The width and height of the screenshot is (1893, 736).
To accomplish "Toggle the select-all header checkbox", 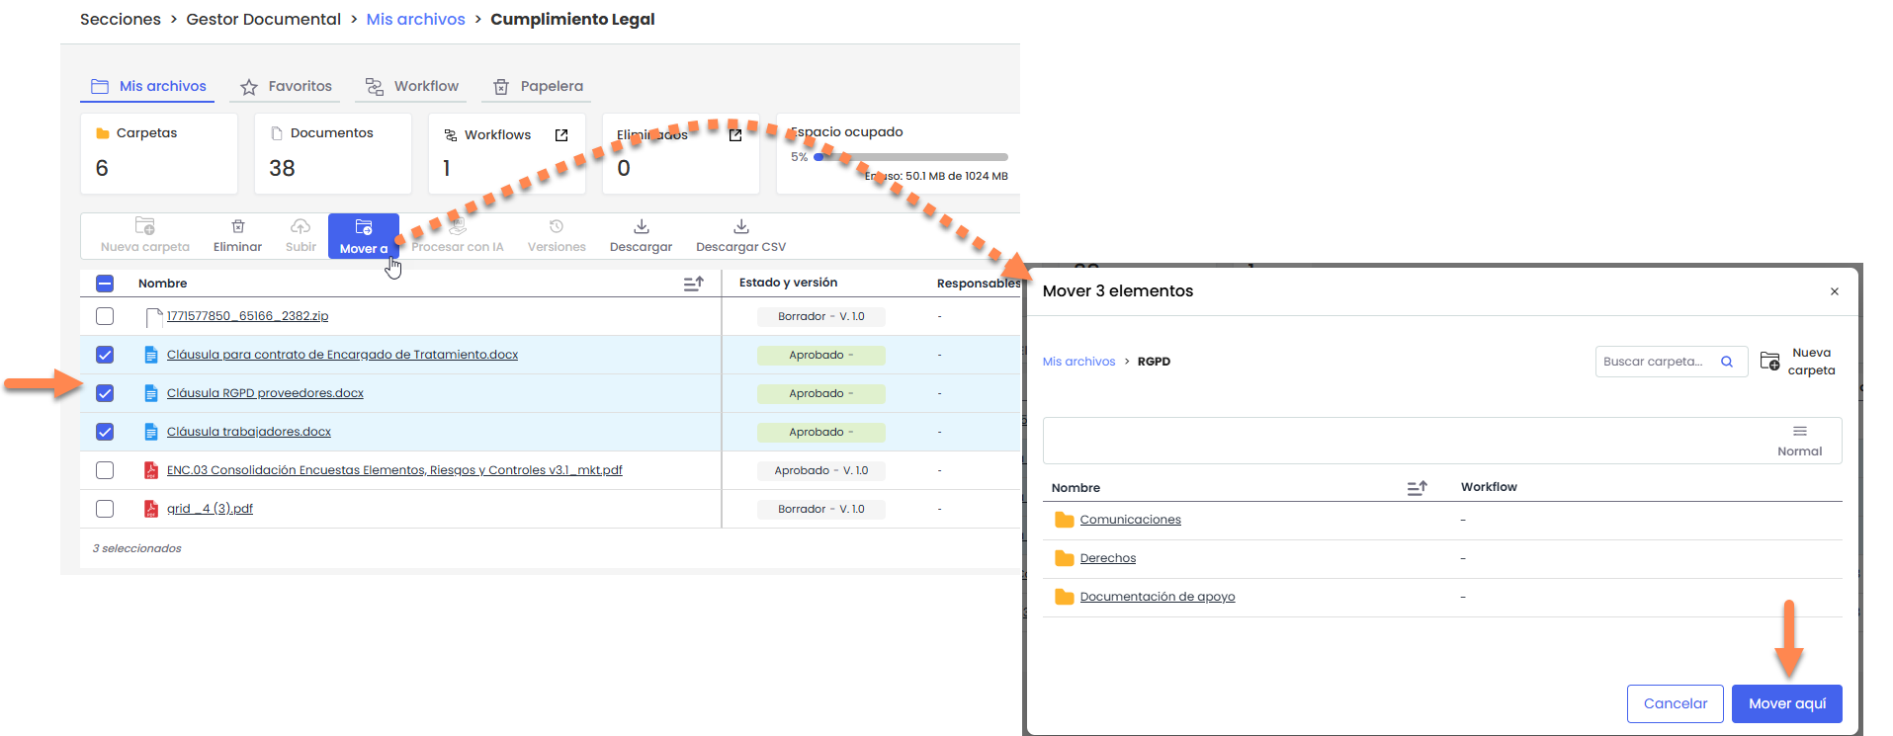I will tap(105, 284).
